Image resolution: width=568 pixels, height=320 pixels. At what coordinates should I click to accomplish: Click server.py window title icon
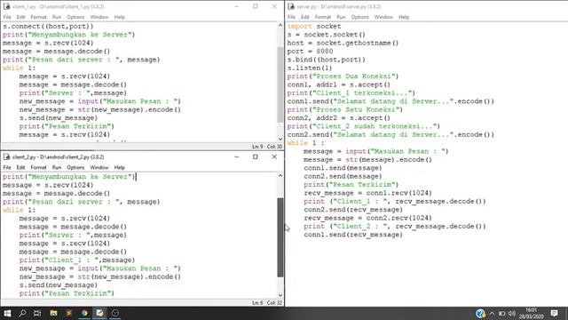click(x=291, y=6)
